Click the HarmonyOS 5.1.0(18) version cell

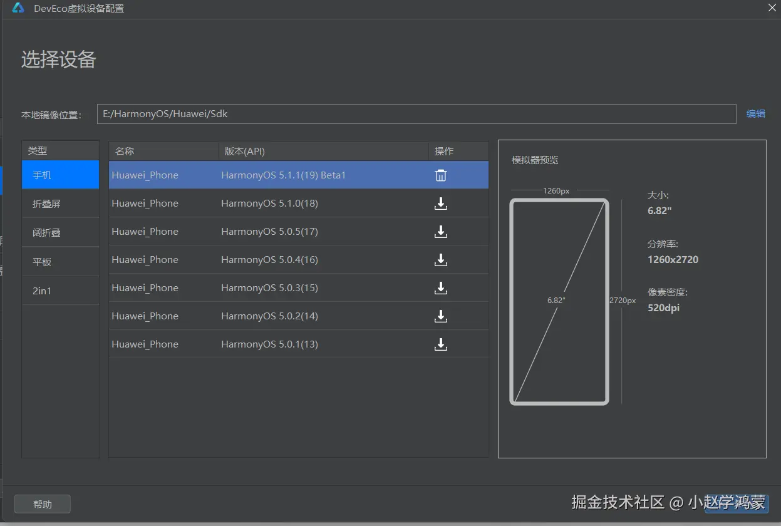[270, 204]
